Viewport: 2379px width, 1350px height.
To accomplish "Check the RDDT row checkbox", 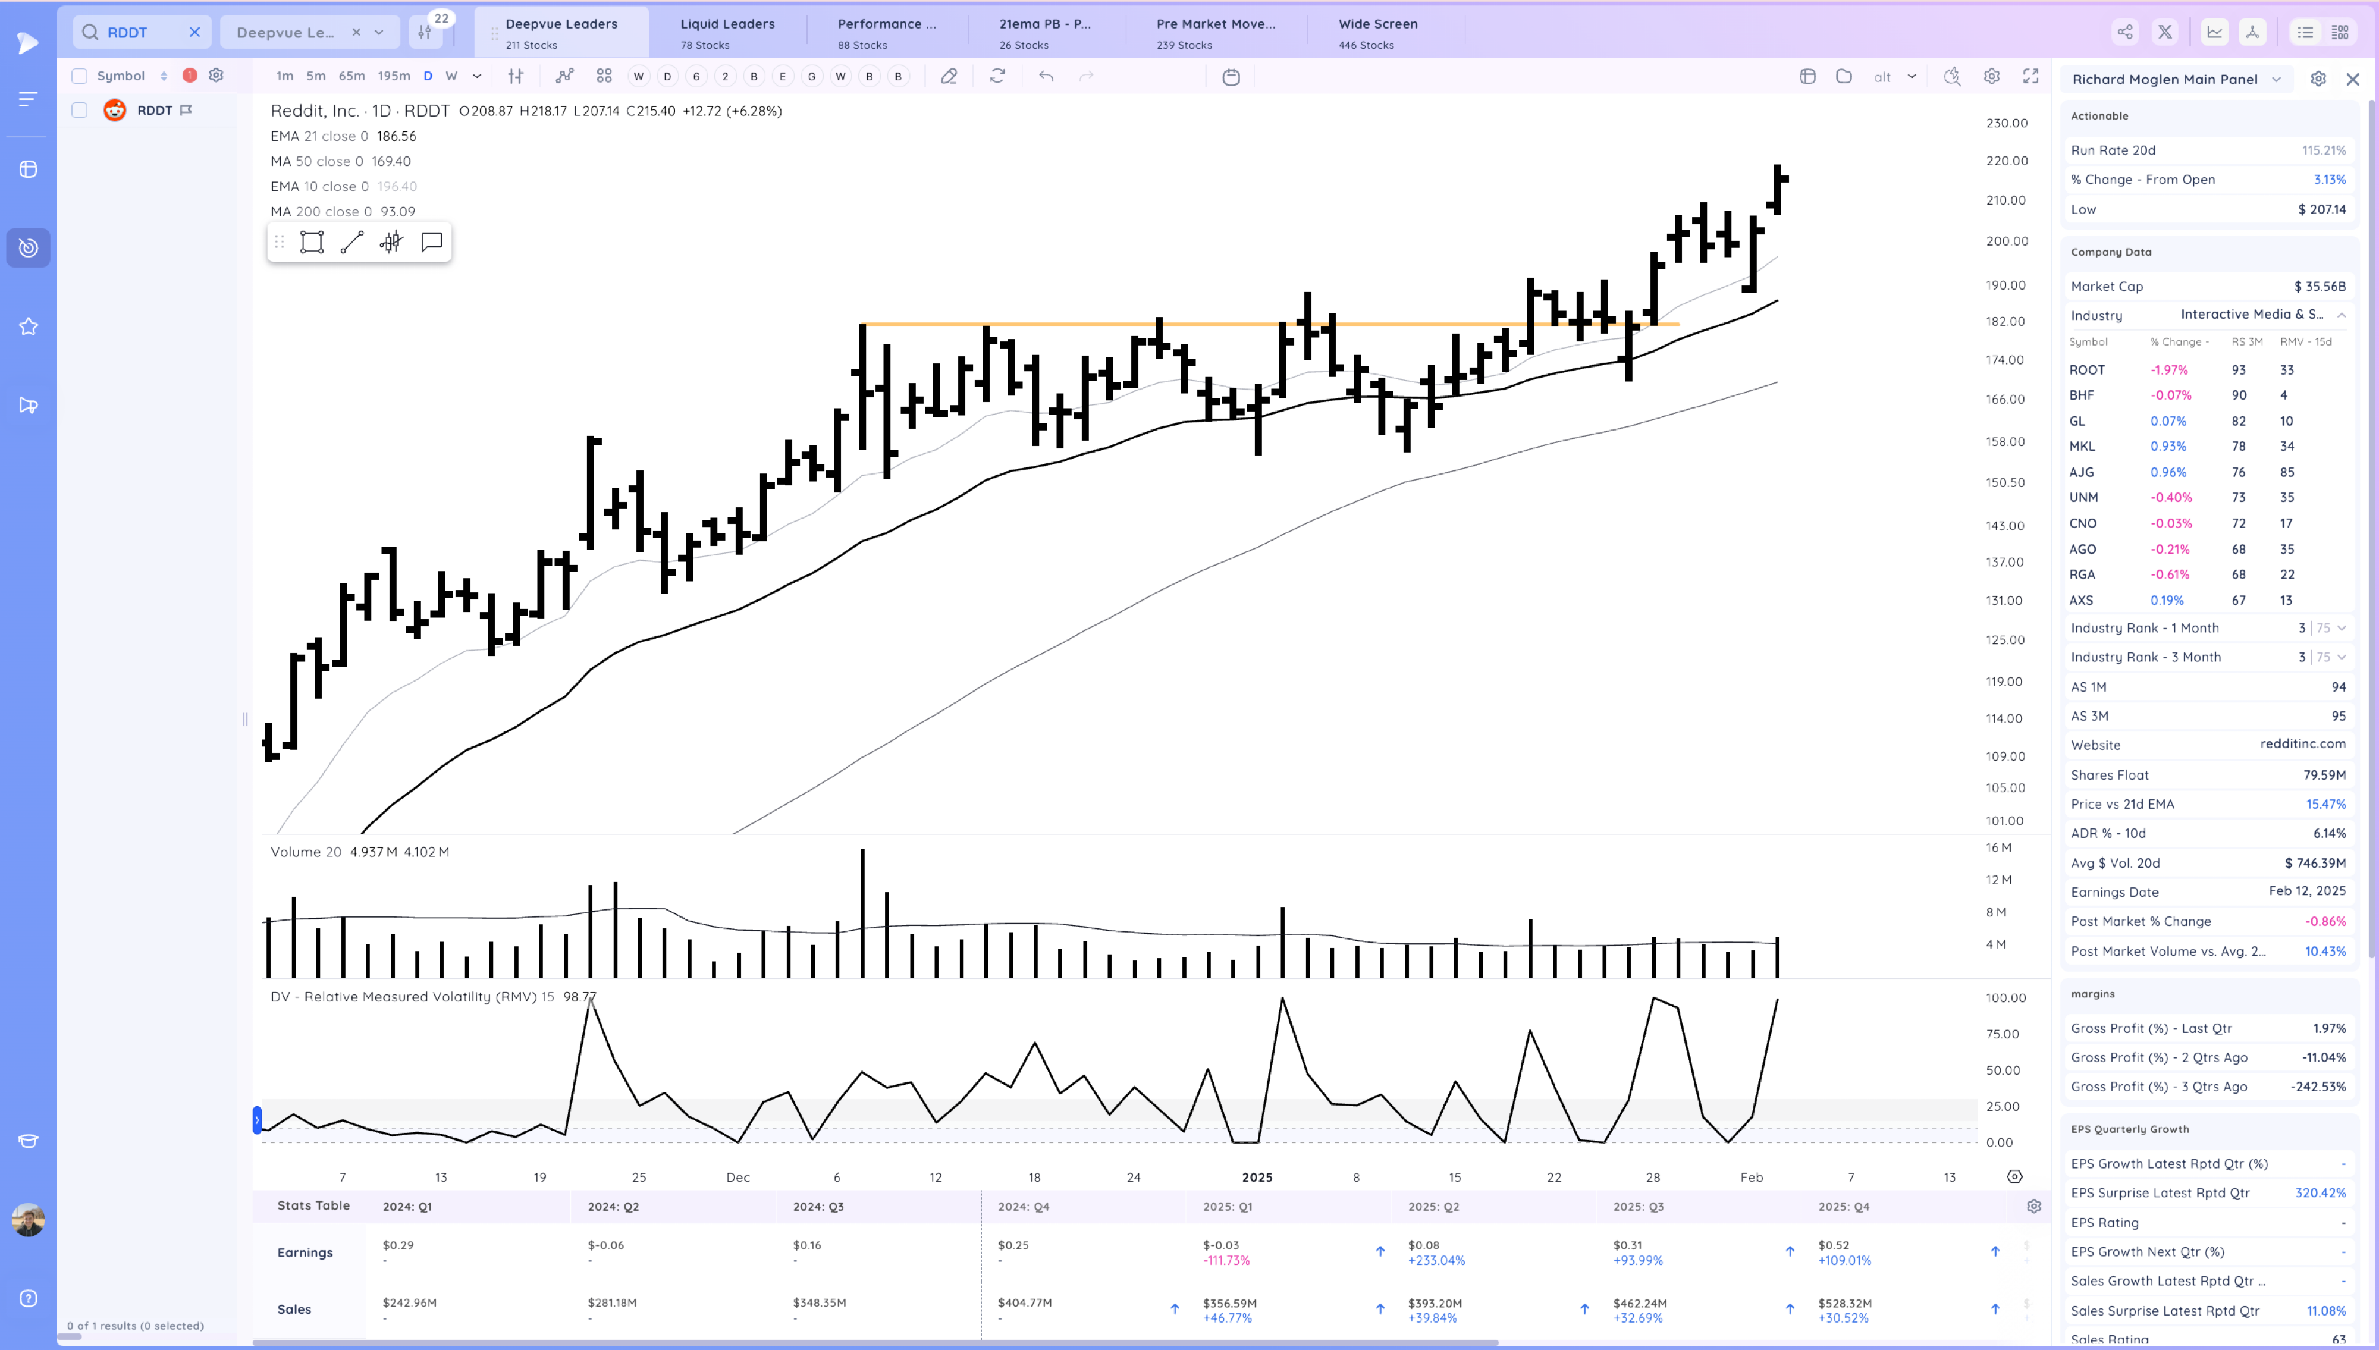I will 80,111.
